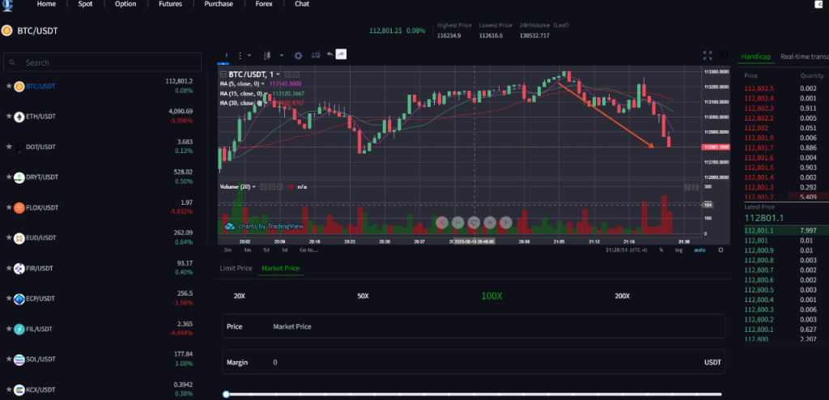Screen dimensions: 829x400
Task: Enter fullscreen chart mode
Action: point(708,55)
